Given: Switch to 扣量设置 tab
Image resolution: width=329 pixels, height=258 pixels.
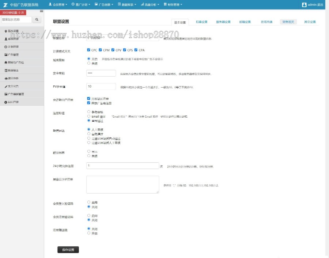Looking at the screenshot, I should 202,22.
